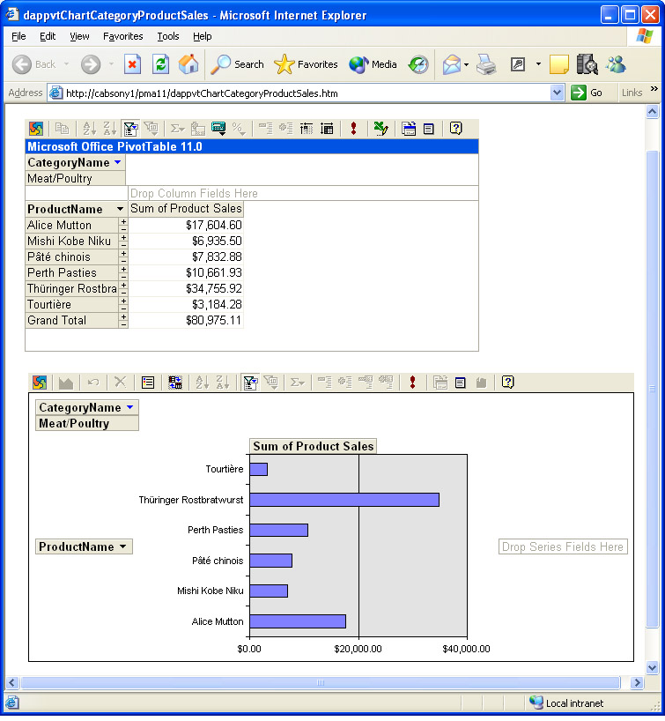Open the Tools menu
The image size is (665, 721).
tap(167, 36)
